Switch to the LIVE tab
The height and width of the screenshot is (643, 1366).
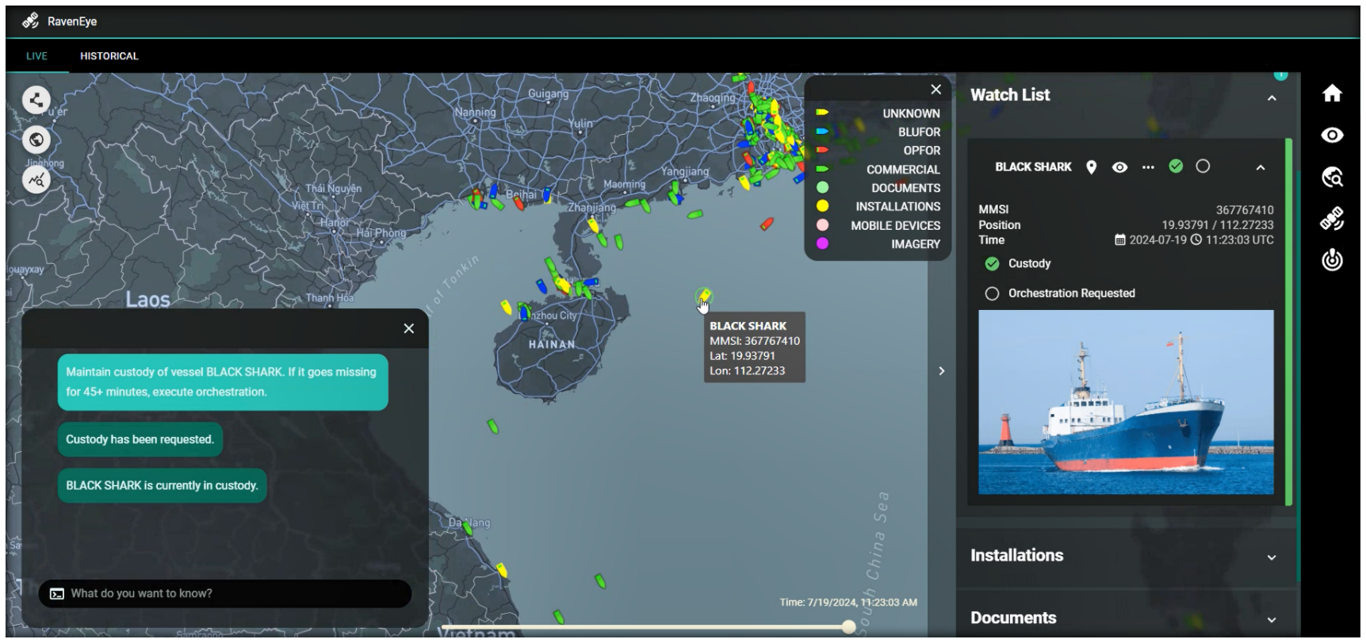pos(36,56)
